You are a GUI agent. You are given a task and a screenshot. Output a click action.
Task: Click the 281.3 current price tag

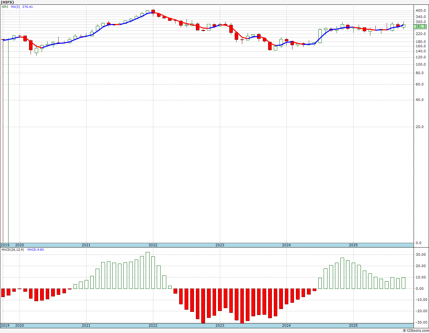tap(420, 26)
